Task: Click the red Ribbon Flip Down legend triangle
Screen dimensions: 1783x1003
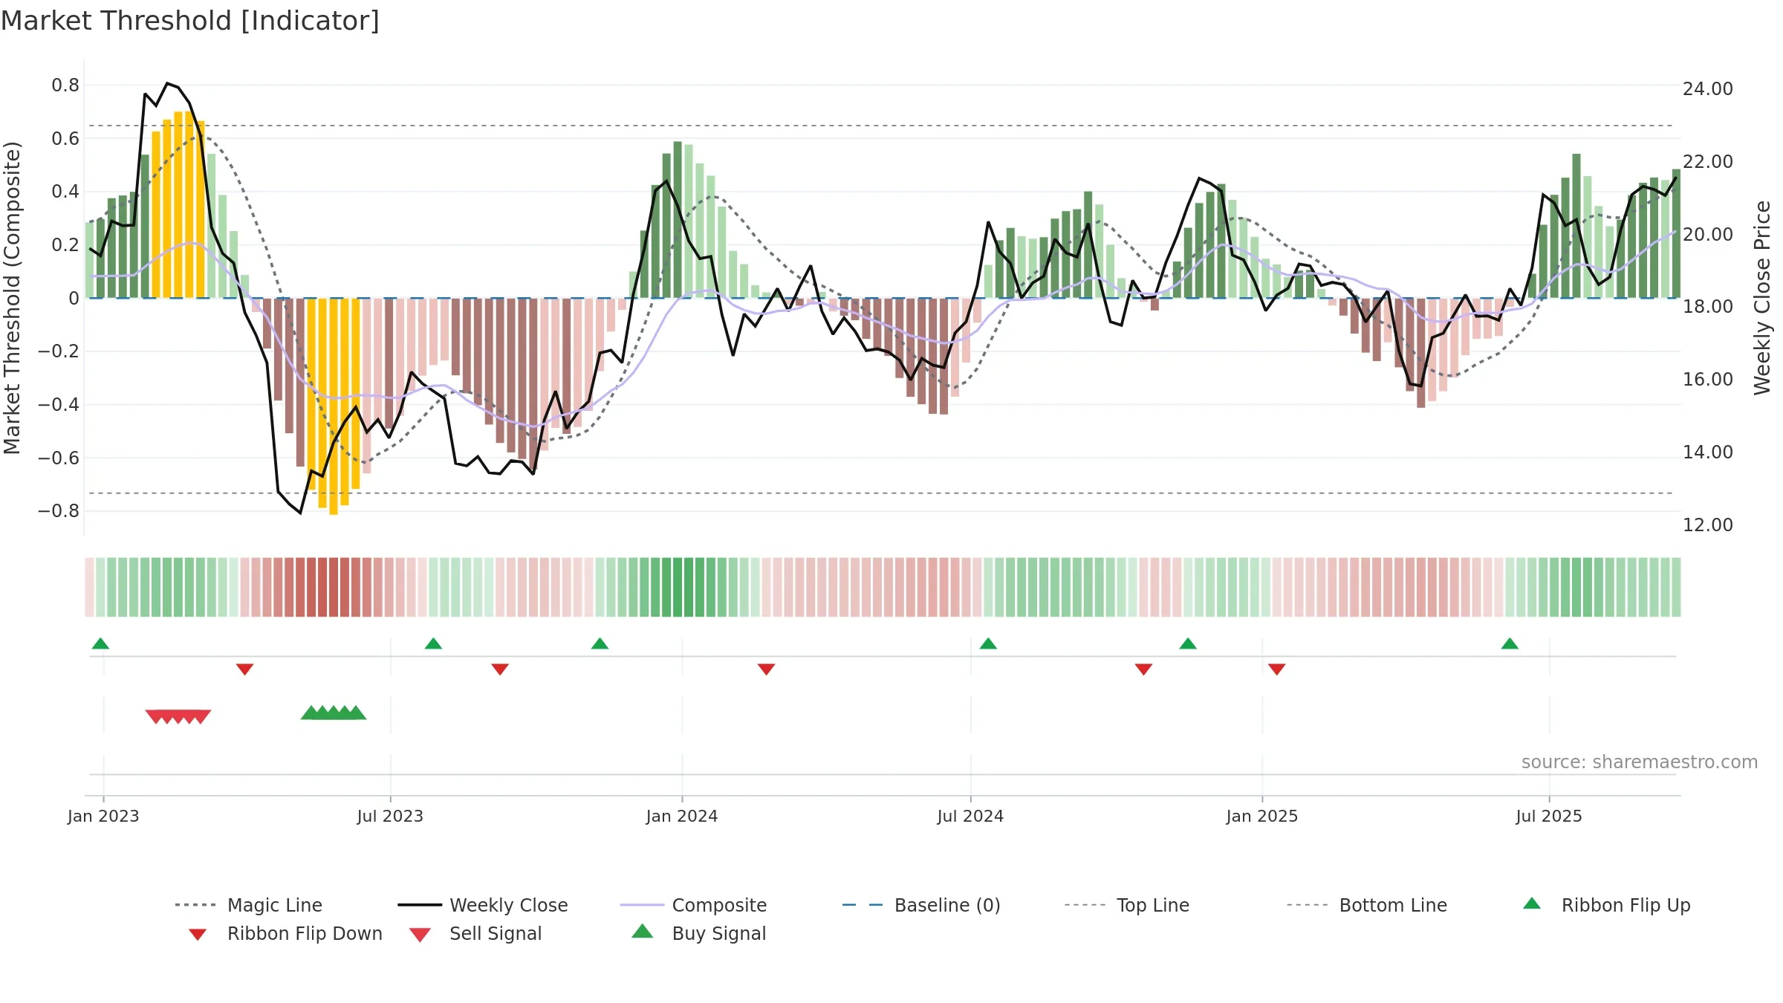Action: [x=198, y=935]
